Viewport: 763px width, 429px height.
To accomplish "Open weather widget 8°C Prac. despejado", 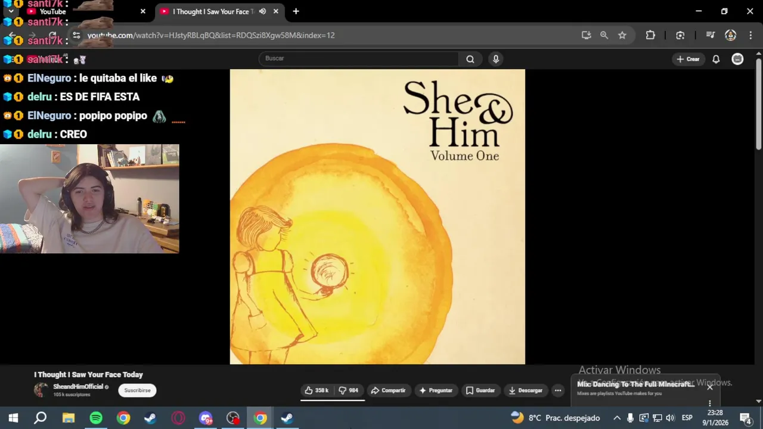I will [x=556, y=418].
